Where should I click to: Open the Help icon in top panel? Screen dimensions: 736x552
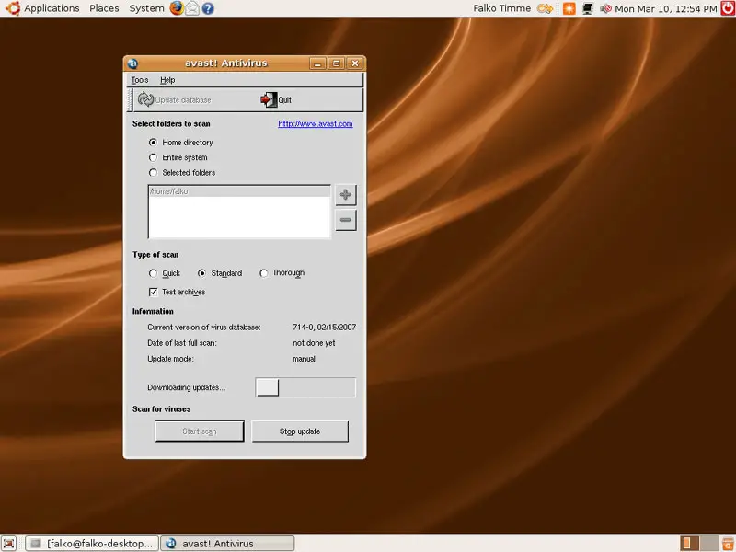point(208,8)
